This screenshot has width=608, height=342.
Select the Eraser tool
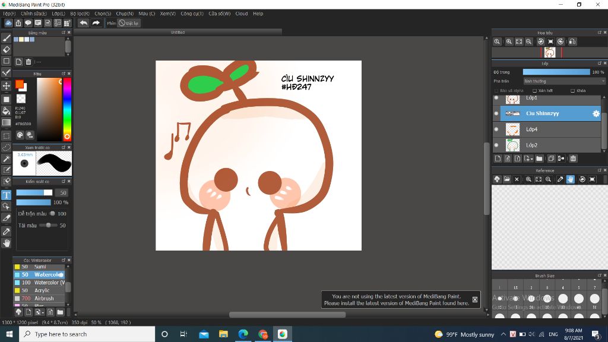6,49
